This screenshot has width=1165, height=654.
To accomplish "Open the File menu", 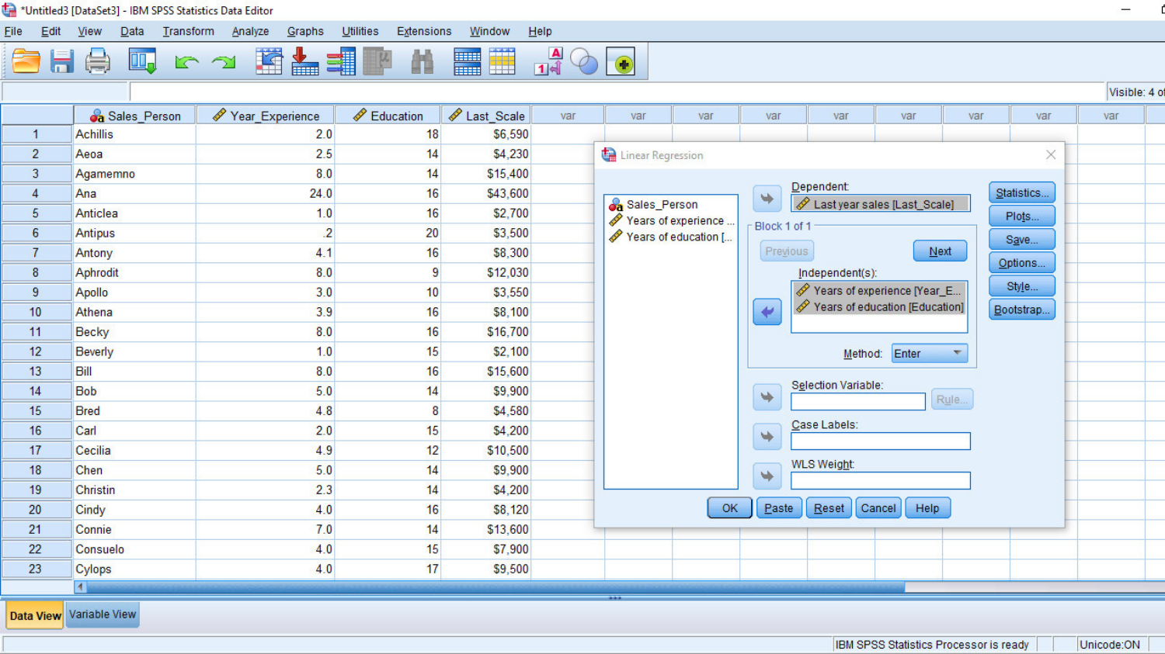I will pyautogui.click(x=13, y=31).
